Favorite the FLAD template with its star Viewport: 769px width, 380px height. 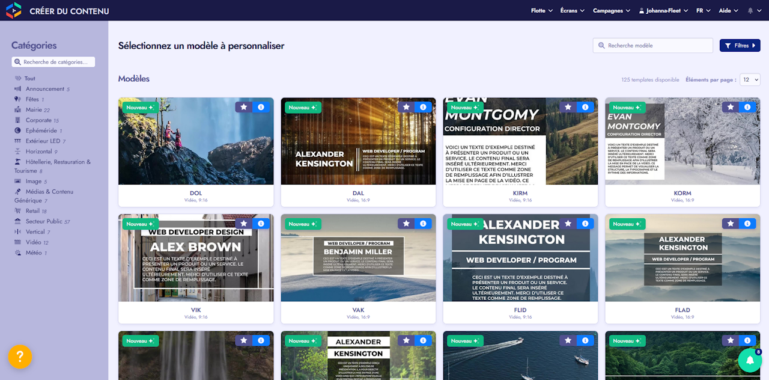coord(731,224)
